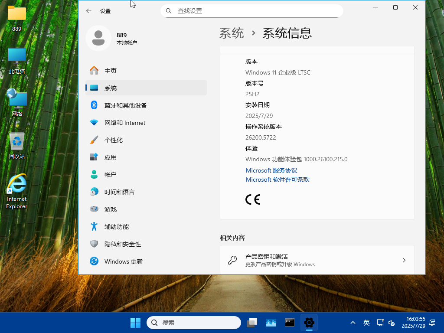The image size is (444, 333).
Task: Show hidden icons with the tray chevron
Action: [x=353, y=323]
